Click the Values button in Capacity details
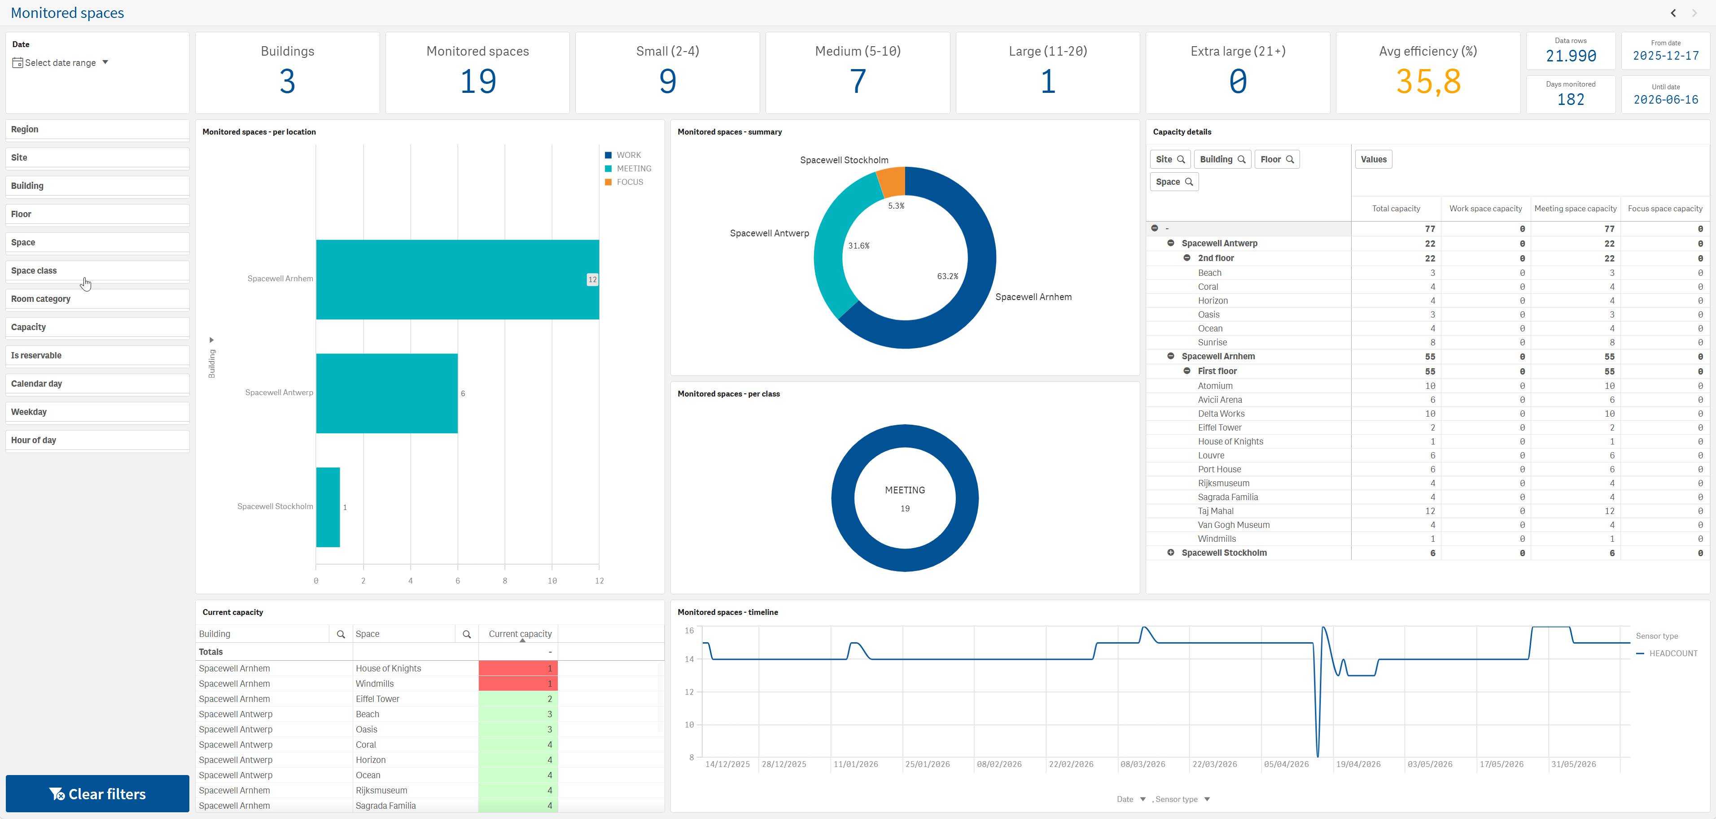1716x819 pixels. tap(1374, 159)
